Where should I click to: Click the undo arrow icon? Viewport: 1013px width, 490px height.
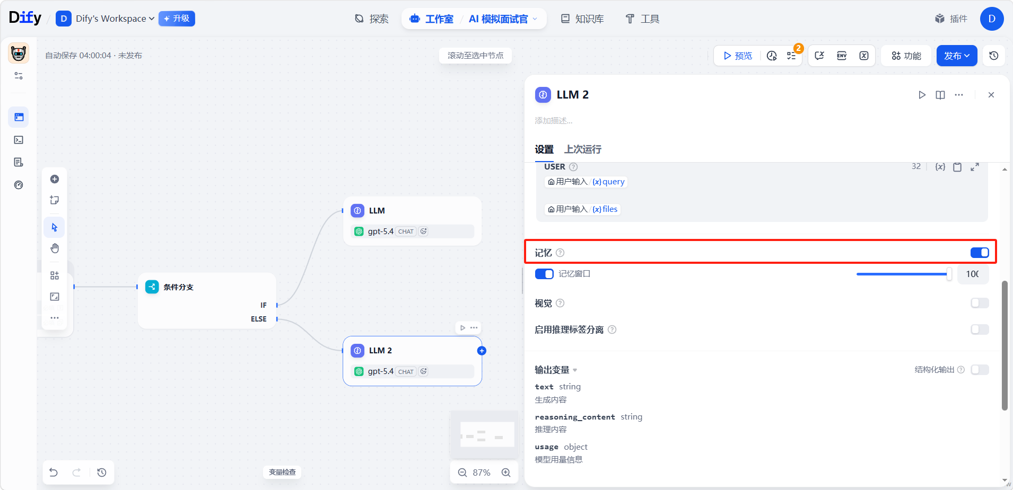[x=54, y=472]
